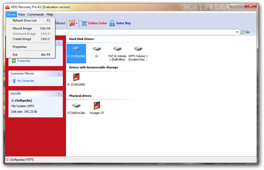Open the My Computer link
264x170 pixels.
[26, 81]
